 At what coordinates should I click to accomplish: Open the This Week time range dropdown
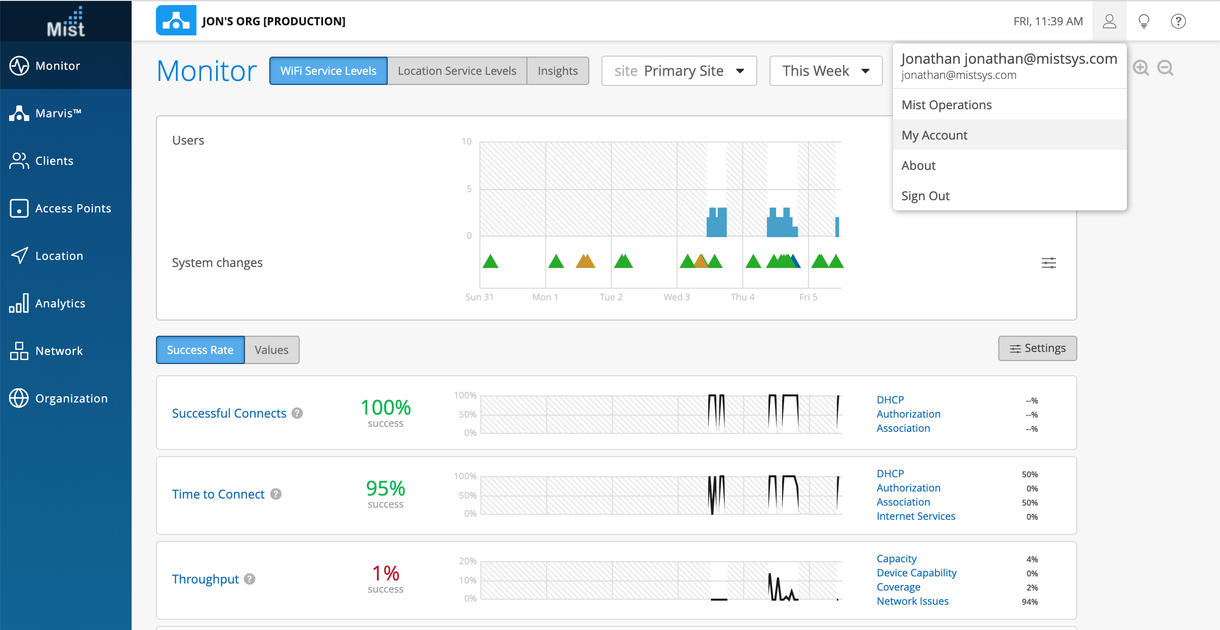point(825,71)
